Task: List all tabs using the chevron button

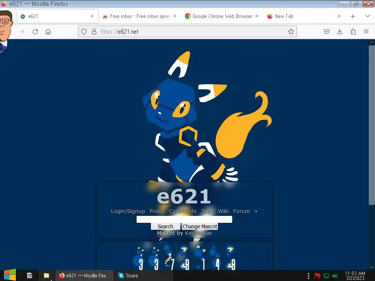Action: [x=368, y=16]
